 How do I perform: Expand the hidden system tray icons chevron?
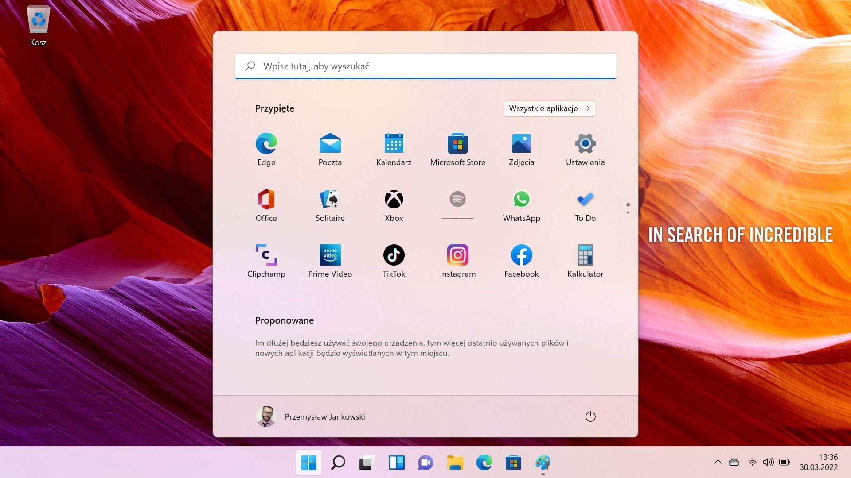(718, 462)
